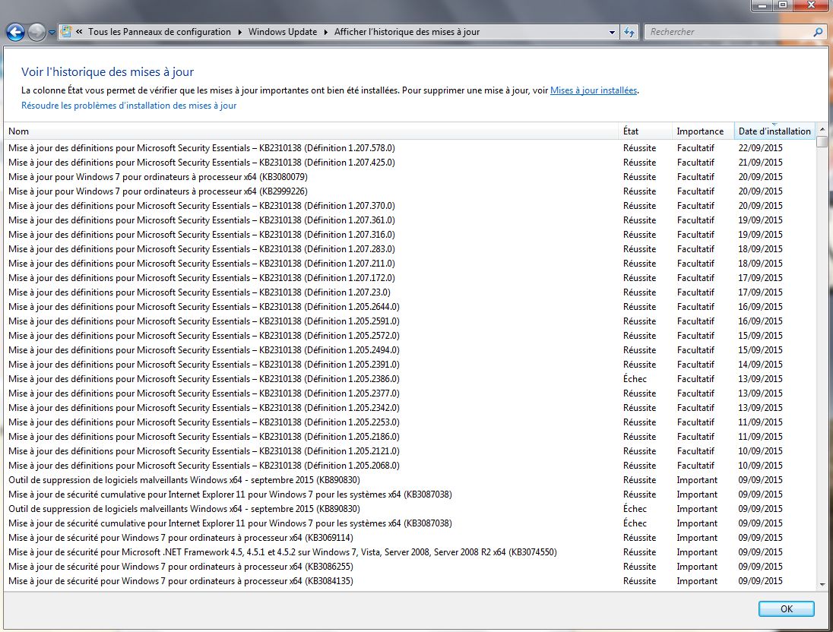Select the KB3069114 security update row

click(409, 538)
